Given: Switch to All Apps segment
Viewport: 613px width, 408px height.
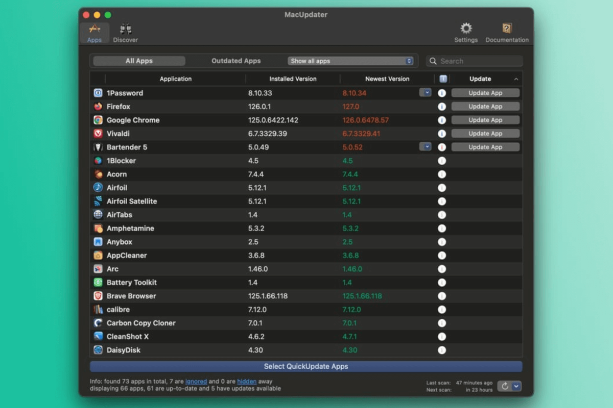Looking at the screenshot, I should [x=139, y=61].
